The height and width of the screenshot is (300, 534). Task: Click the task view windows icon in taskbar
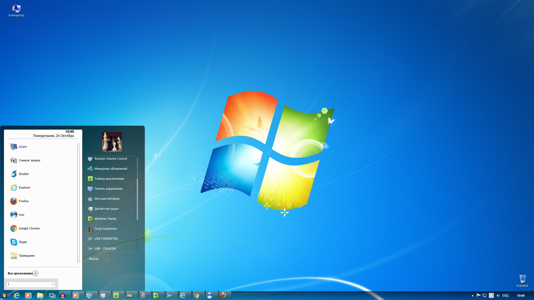coord(52,296)
